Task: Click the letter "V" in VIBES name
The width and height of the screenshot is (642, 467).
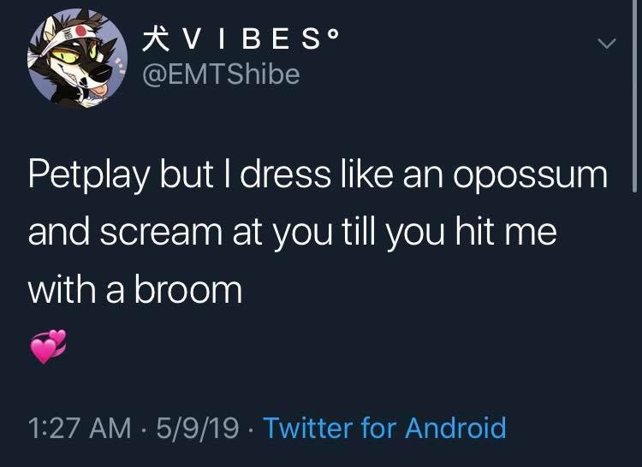Action: pos(193,40)
